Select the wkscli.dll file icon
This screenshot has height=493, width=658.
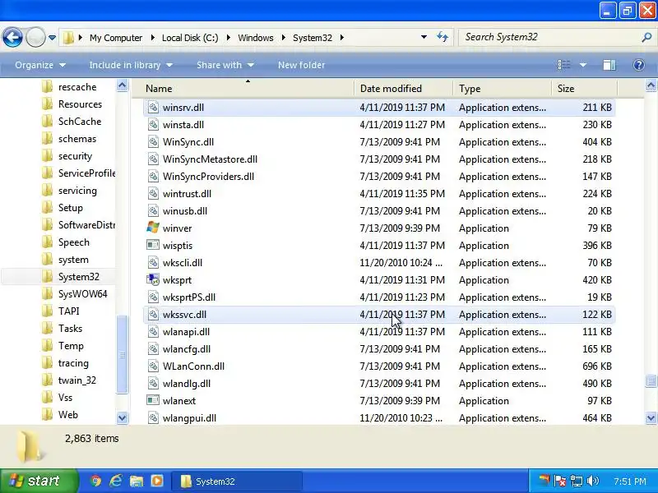coord(153,263)
